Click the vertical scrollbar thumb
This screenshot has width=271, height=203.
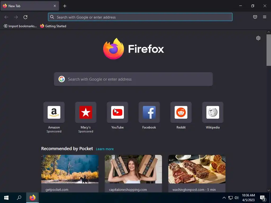[269, 50]
